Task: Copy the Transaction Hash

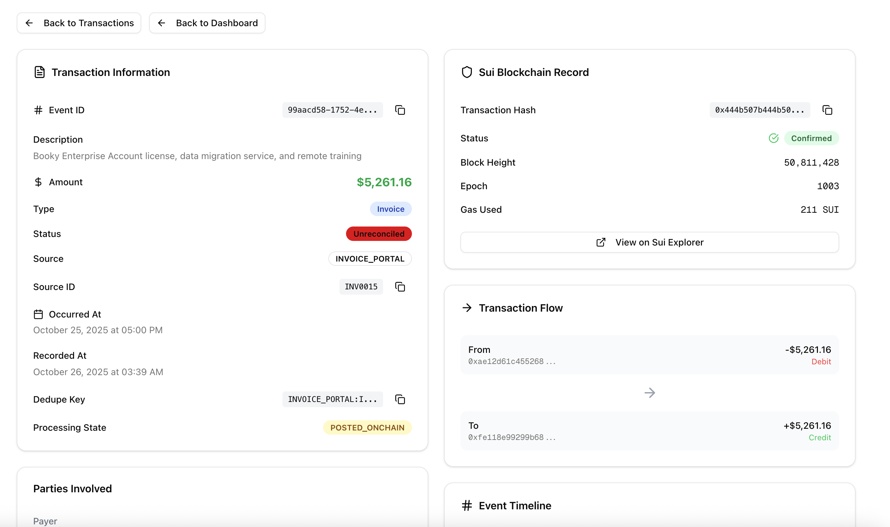Action: 827,110
